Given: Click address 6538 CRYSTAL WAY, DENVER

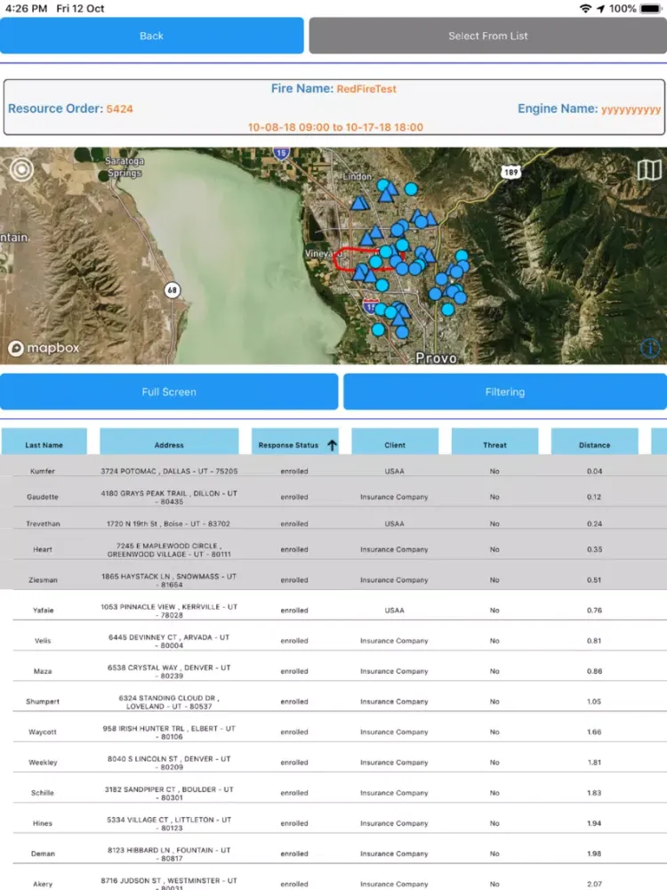Looking at the screenshot, I should tap(169, 671).
